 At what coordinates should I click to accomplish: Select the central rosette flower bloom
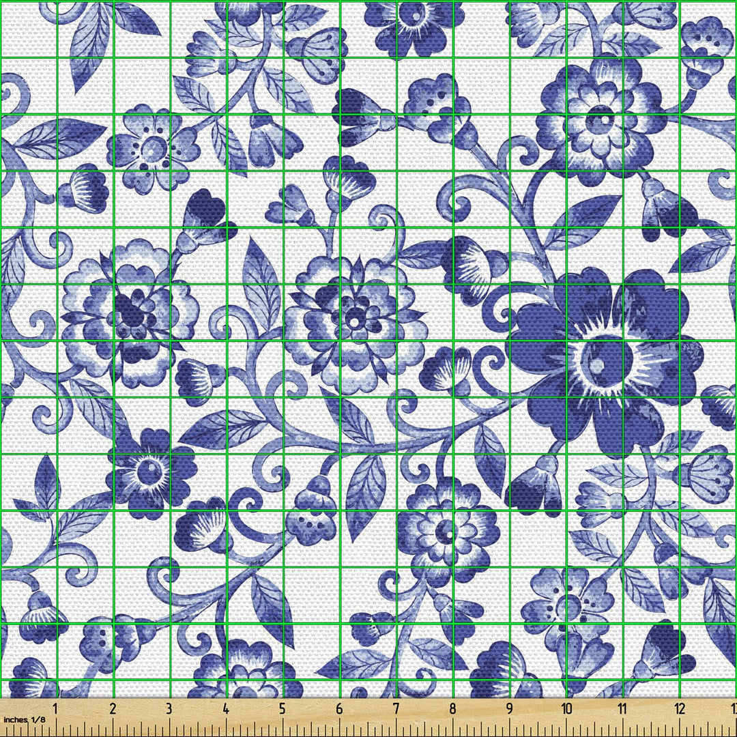(x=355, y=321)
